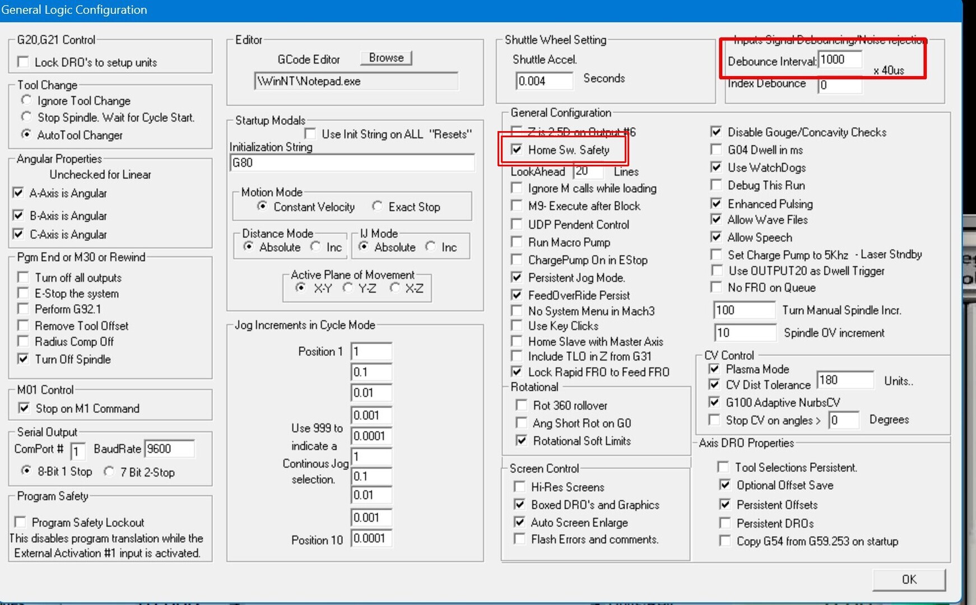Enable Hi-Res Screens option
This screenshot has width=976, height=605.
[520, 487]
